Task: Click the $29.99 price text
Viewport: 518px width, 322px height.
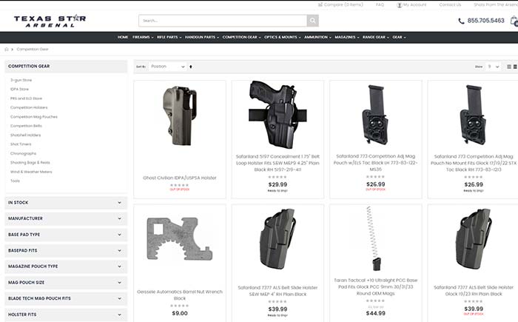Action: coord(277,185)
